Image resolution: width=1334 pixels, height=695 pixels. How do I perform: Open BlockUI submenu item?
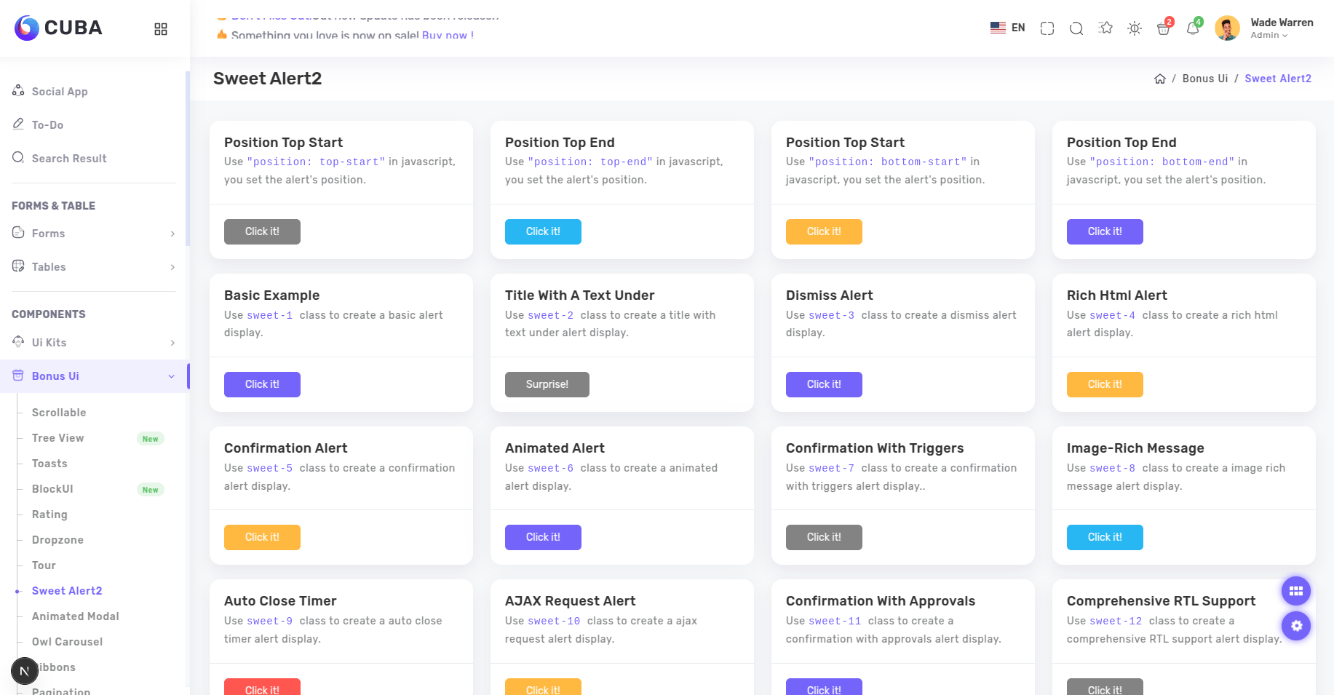click(52, 489)
